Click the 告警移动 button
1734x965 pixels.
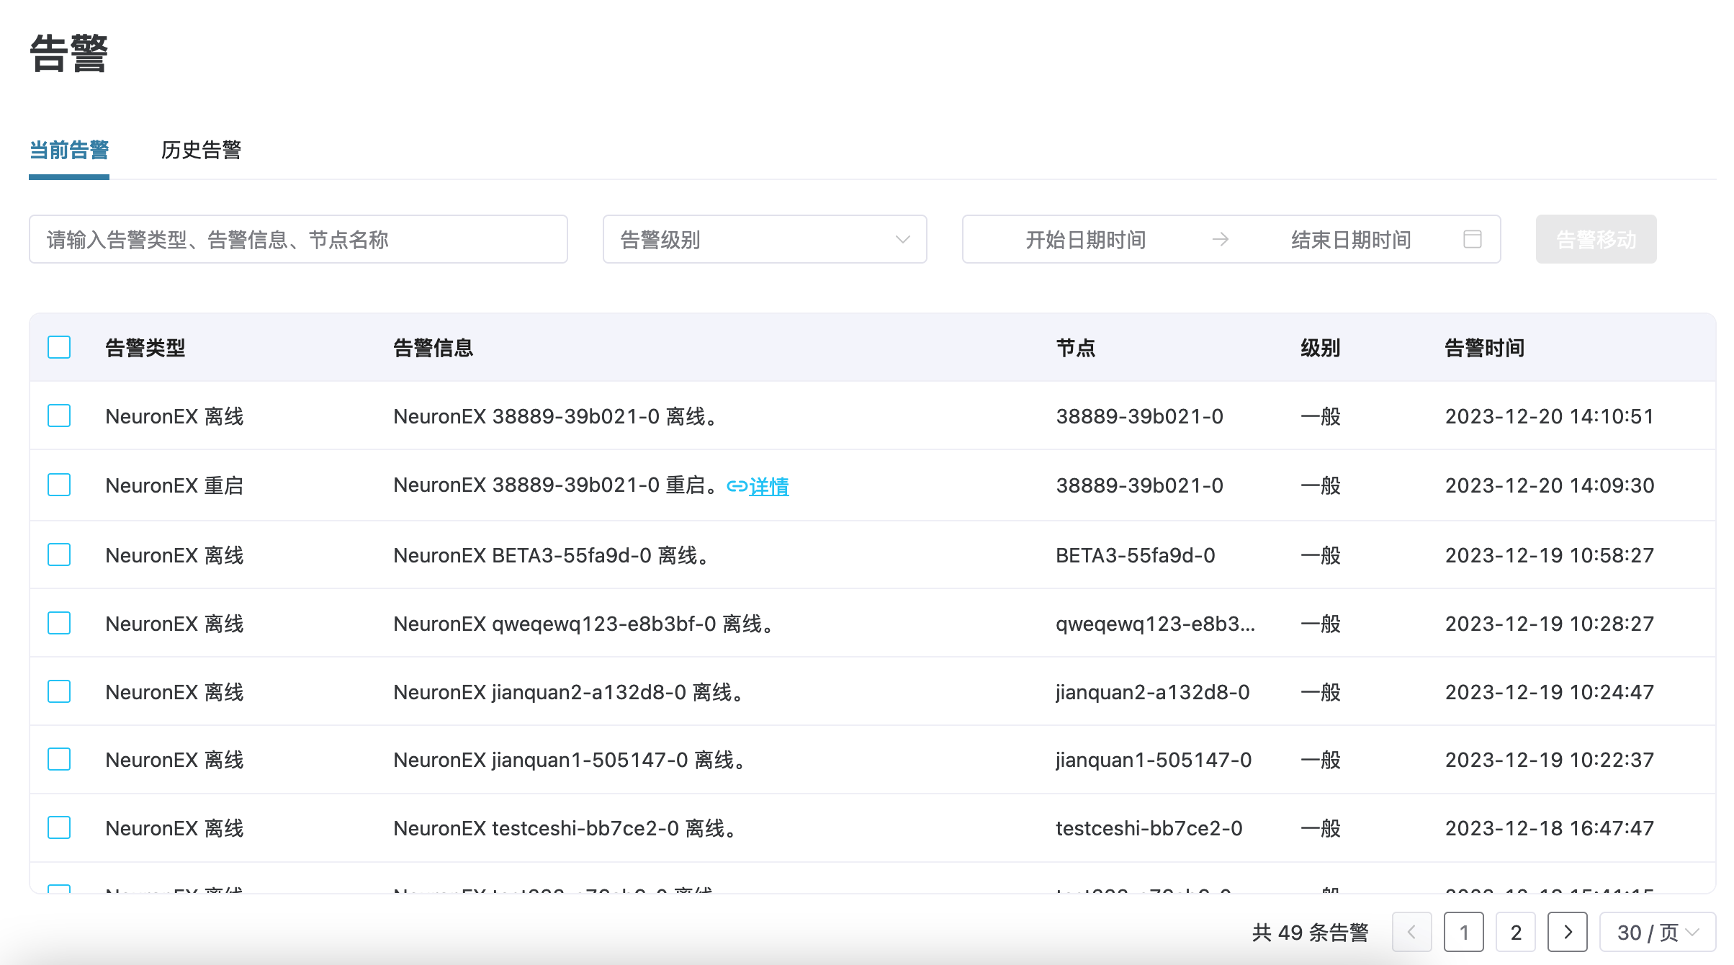tap(1596, 239)
